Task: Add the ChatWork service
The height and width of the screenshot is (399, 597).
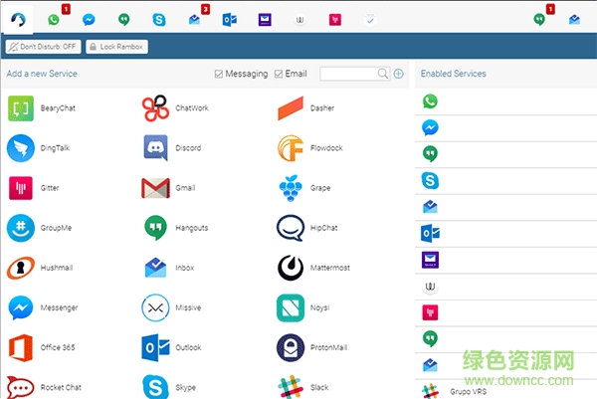Action: coord(175,108)
